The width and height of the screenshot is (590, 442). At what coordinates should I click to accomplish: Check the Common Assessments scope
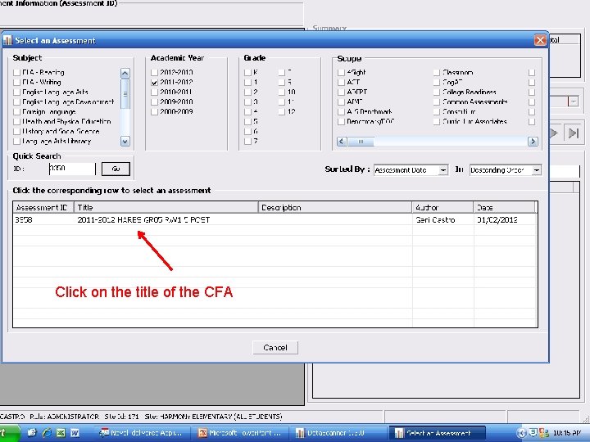(x=437, y=101)
